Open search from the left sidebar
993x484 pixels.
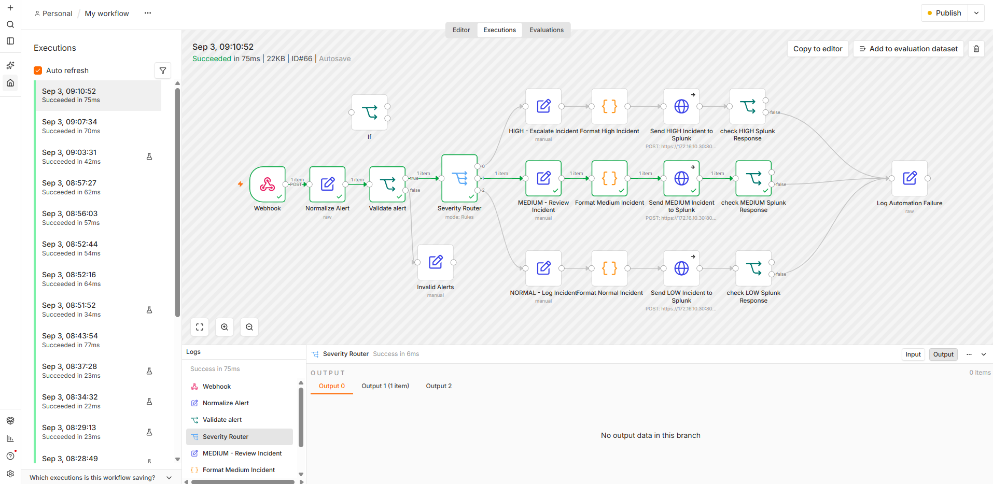click(x=10, y=24)
